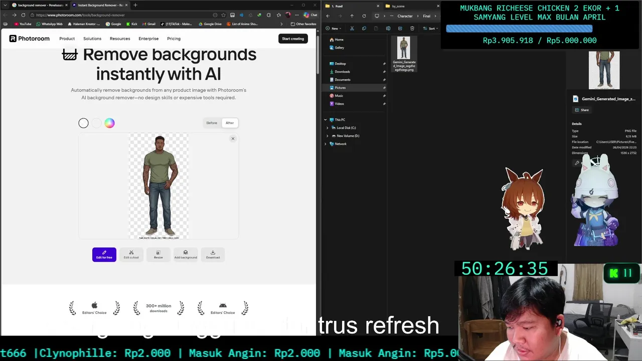This screenshot has height=361, width=642.
Task: Click browser back arrow
Action: (x=6, y=15)
